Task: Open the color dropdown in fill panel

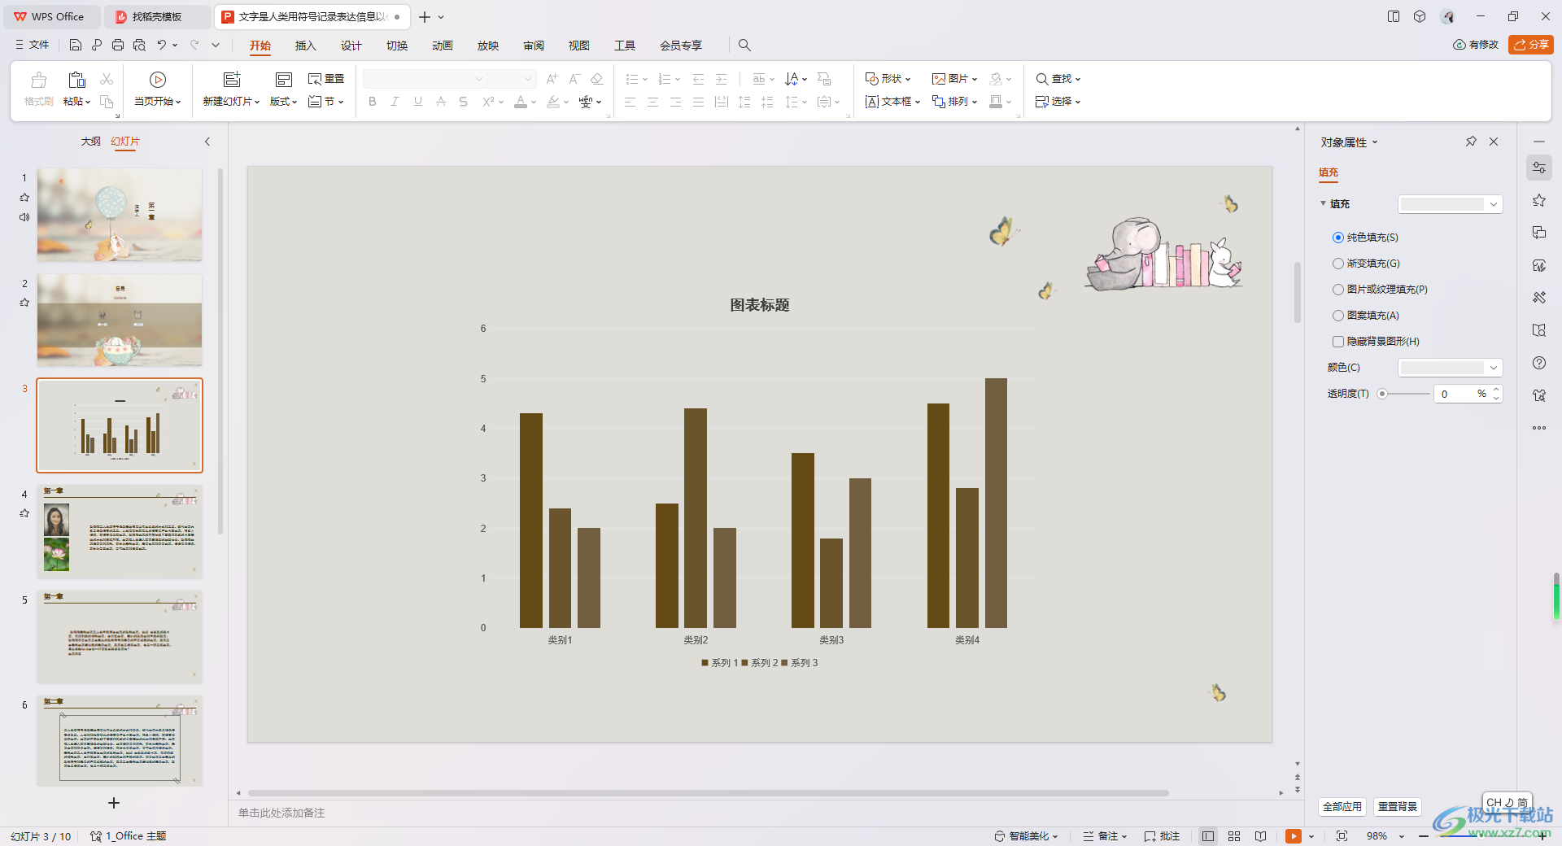Action: [x=1450, y=368]
